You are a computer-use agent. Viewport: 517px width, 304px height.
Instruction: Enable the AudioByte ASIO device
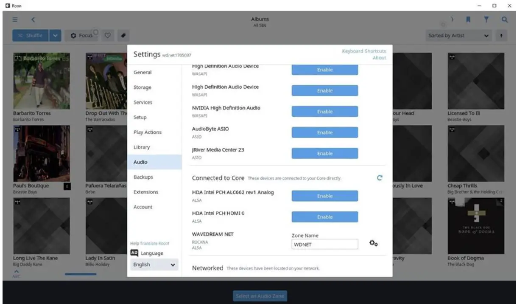(325, 132)
